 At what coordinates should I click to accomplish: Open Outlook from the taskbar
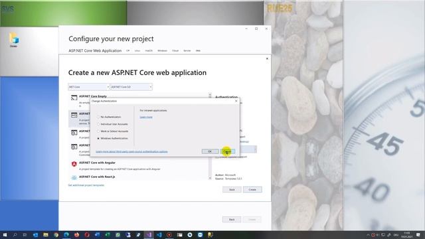35,235
